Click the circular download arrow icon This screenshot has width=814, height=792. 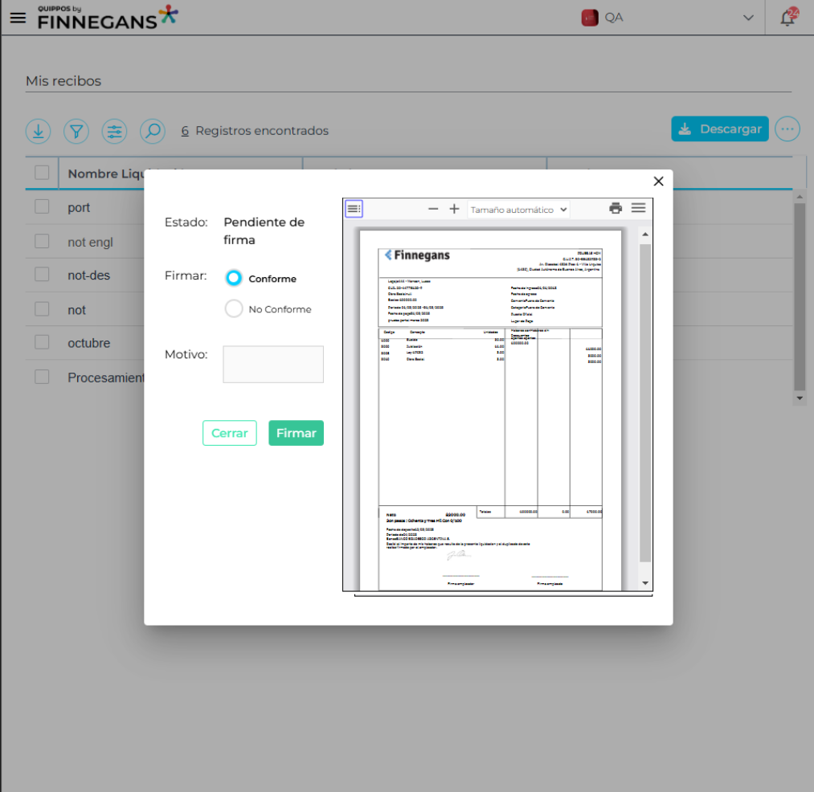click(x=38, y=131)
